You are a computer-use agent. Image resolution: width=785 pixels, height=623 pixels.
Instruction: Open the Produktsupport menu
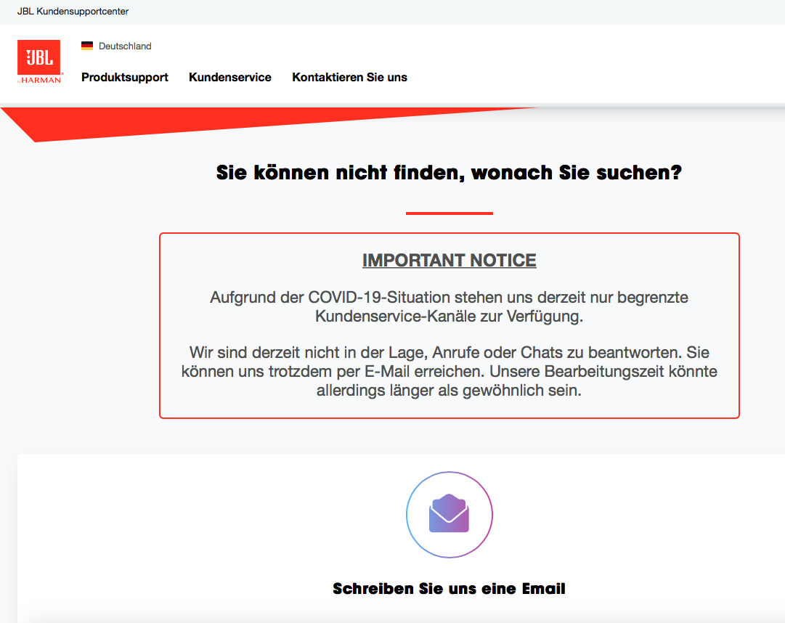[x=124, y=77]
